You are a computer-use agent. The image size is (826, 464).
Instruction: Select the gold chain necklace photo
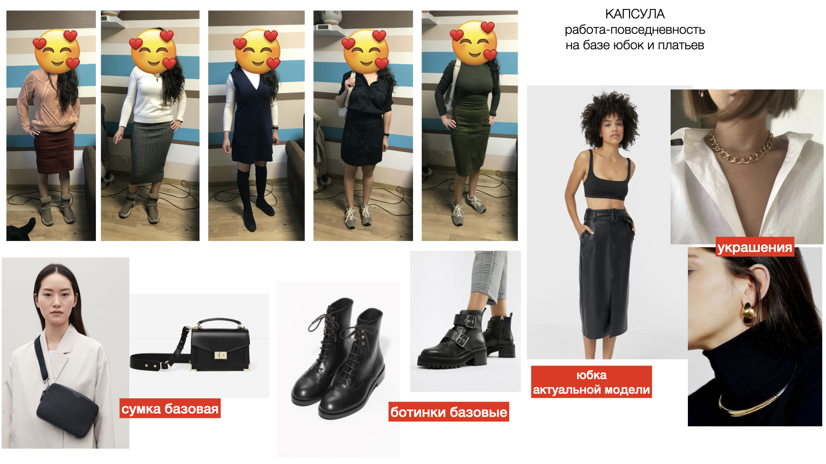(x=747, y=167)
